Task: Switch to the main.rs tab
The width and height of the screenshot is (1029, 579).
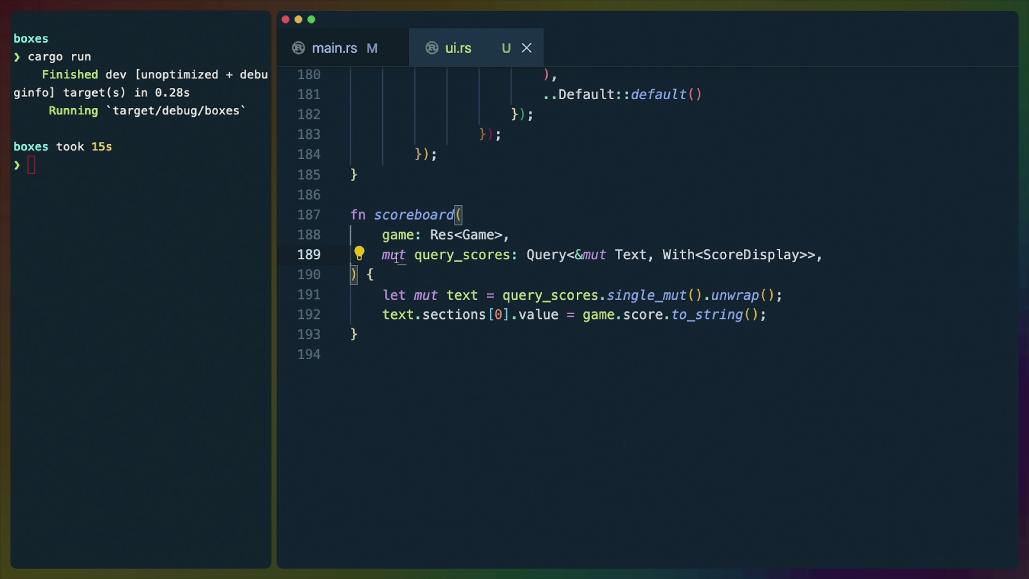Action: click(x=334, y=48)
